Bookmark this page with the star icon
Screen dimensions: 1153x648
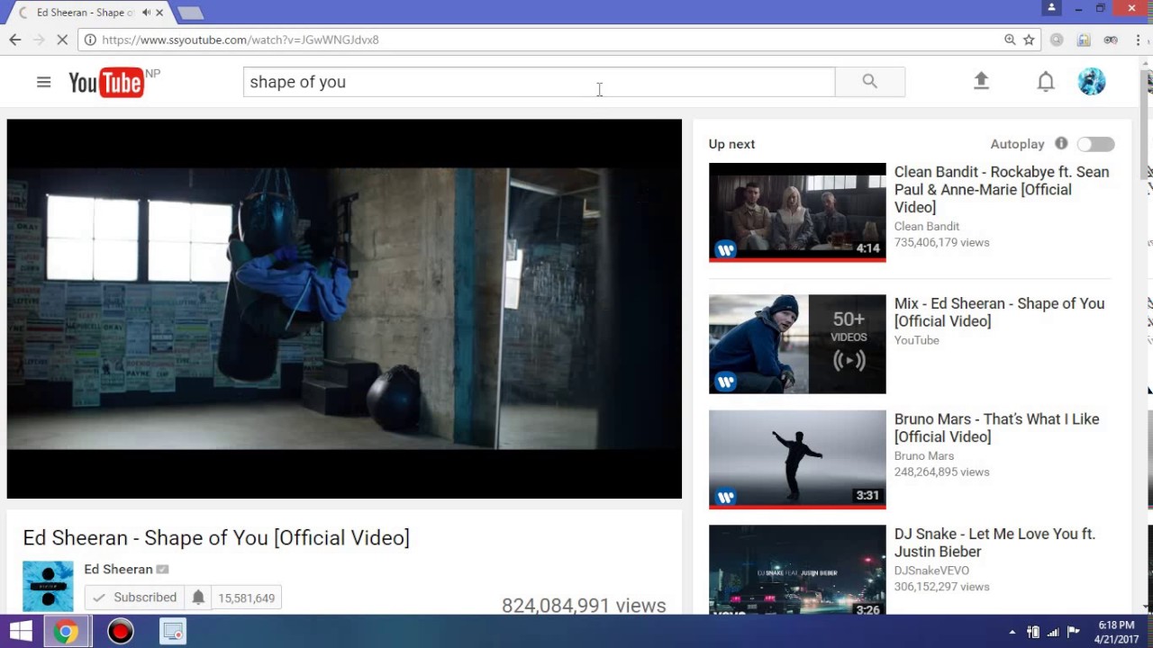click(1029, 40)
